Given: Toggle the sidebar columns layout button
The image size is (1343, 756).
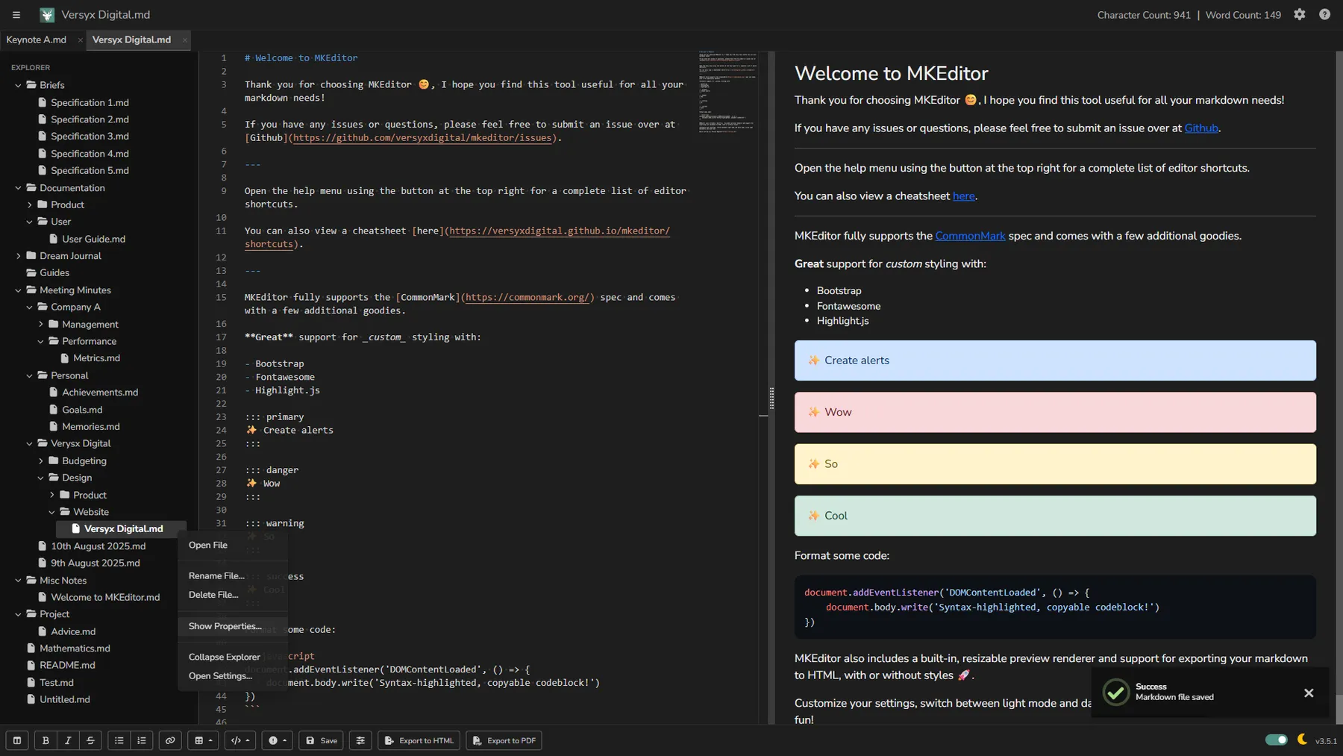Looking at the screenshot, I should pos(16,740).
